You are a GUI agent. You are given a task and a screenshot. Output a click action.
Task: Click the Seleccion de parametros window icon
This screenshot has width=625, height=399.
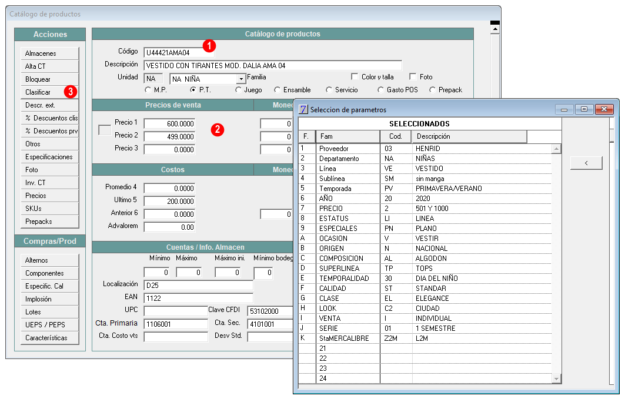click(x=303, y=109)
